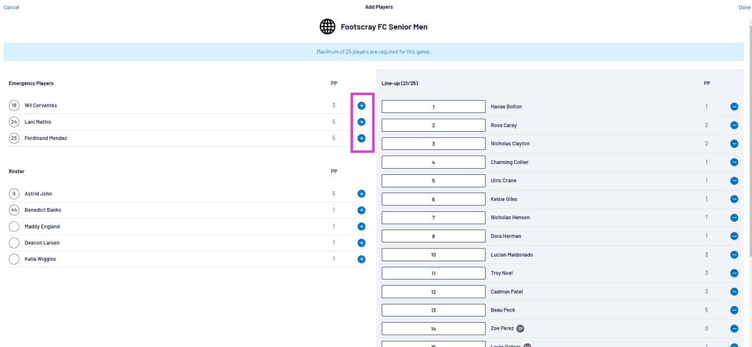This screenshot has width=752, height=347.
Task: Click Zoe Perez's SP badge
Action: [520, 329]
